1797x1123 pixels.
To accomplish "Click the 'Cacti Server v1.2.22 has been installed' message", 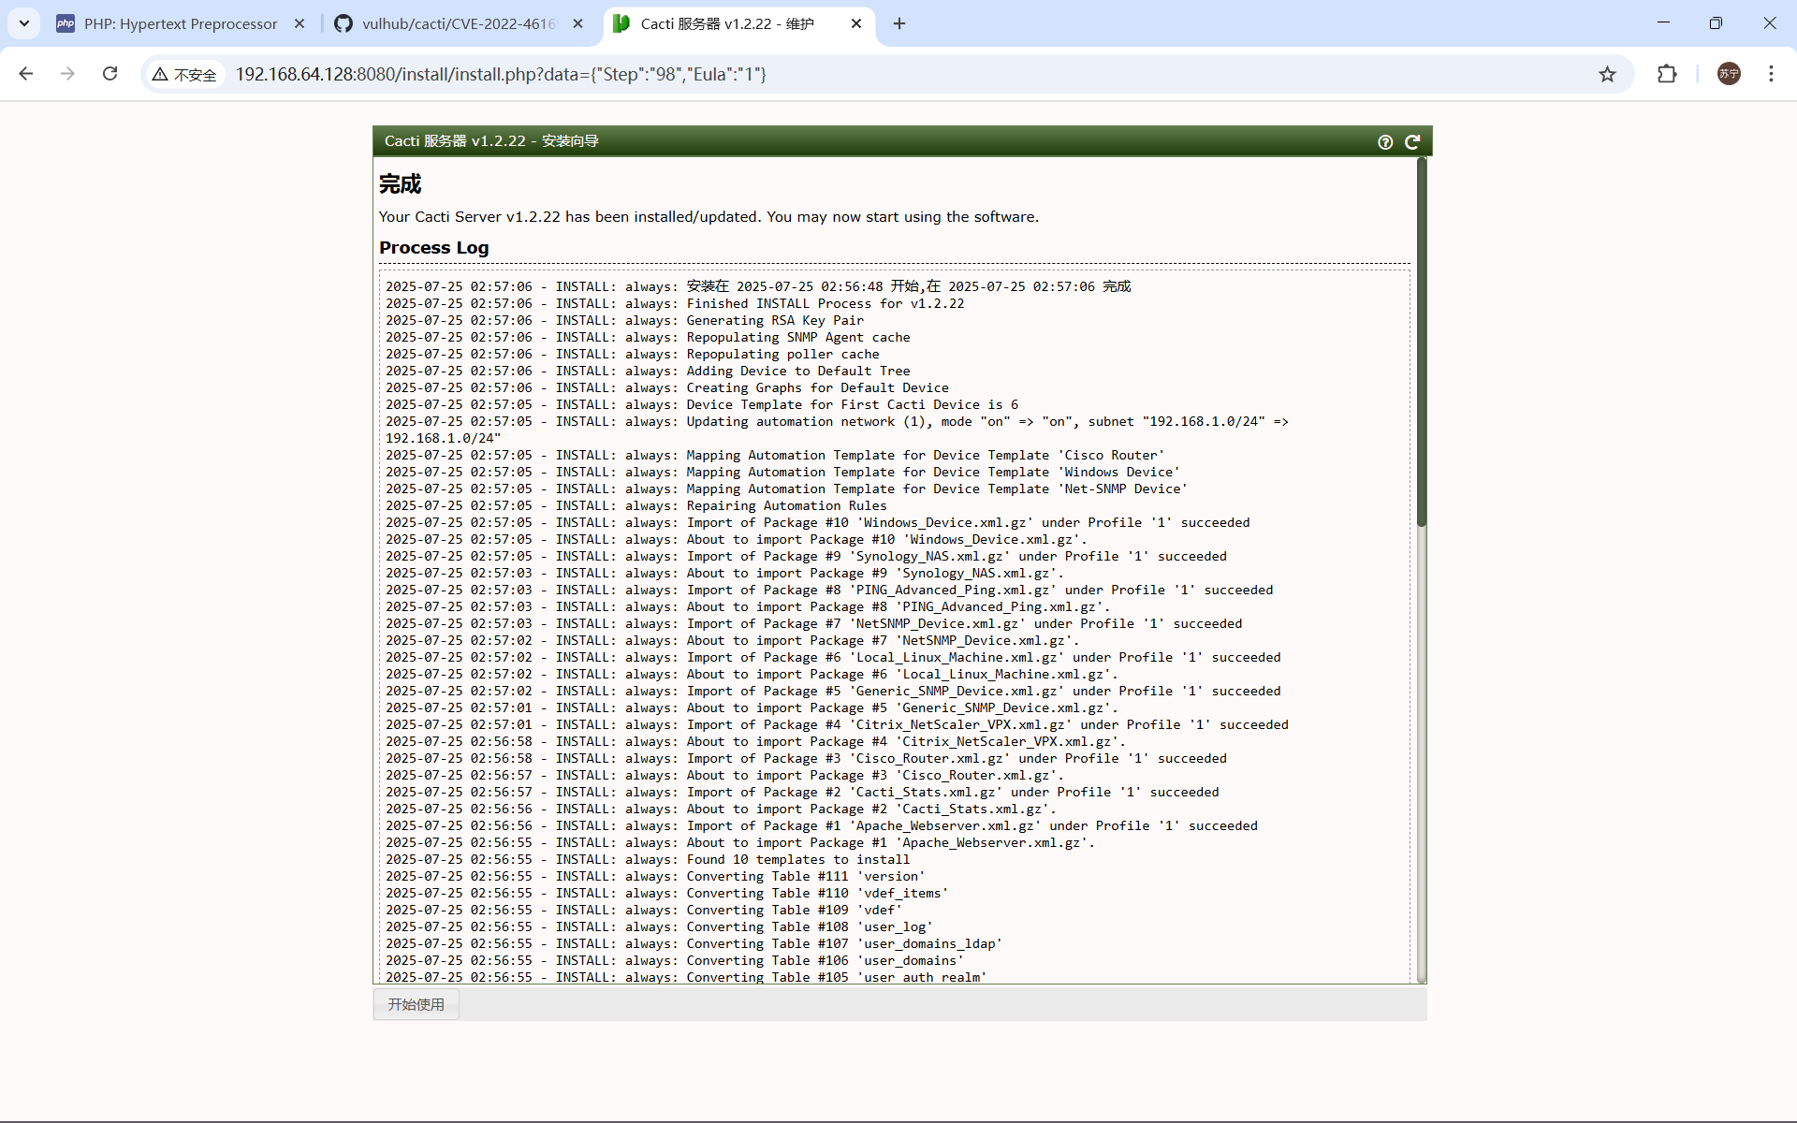I will click(x=709, y=217).
